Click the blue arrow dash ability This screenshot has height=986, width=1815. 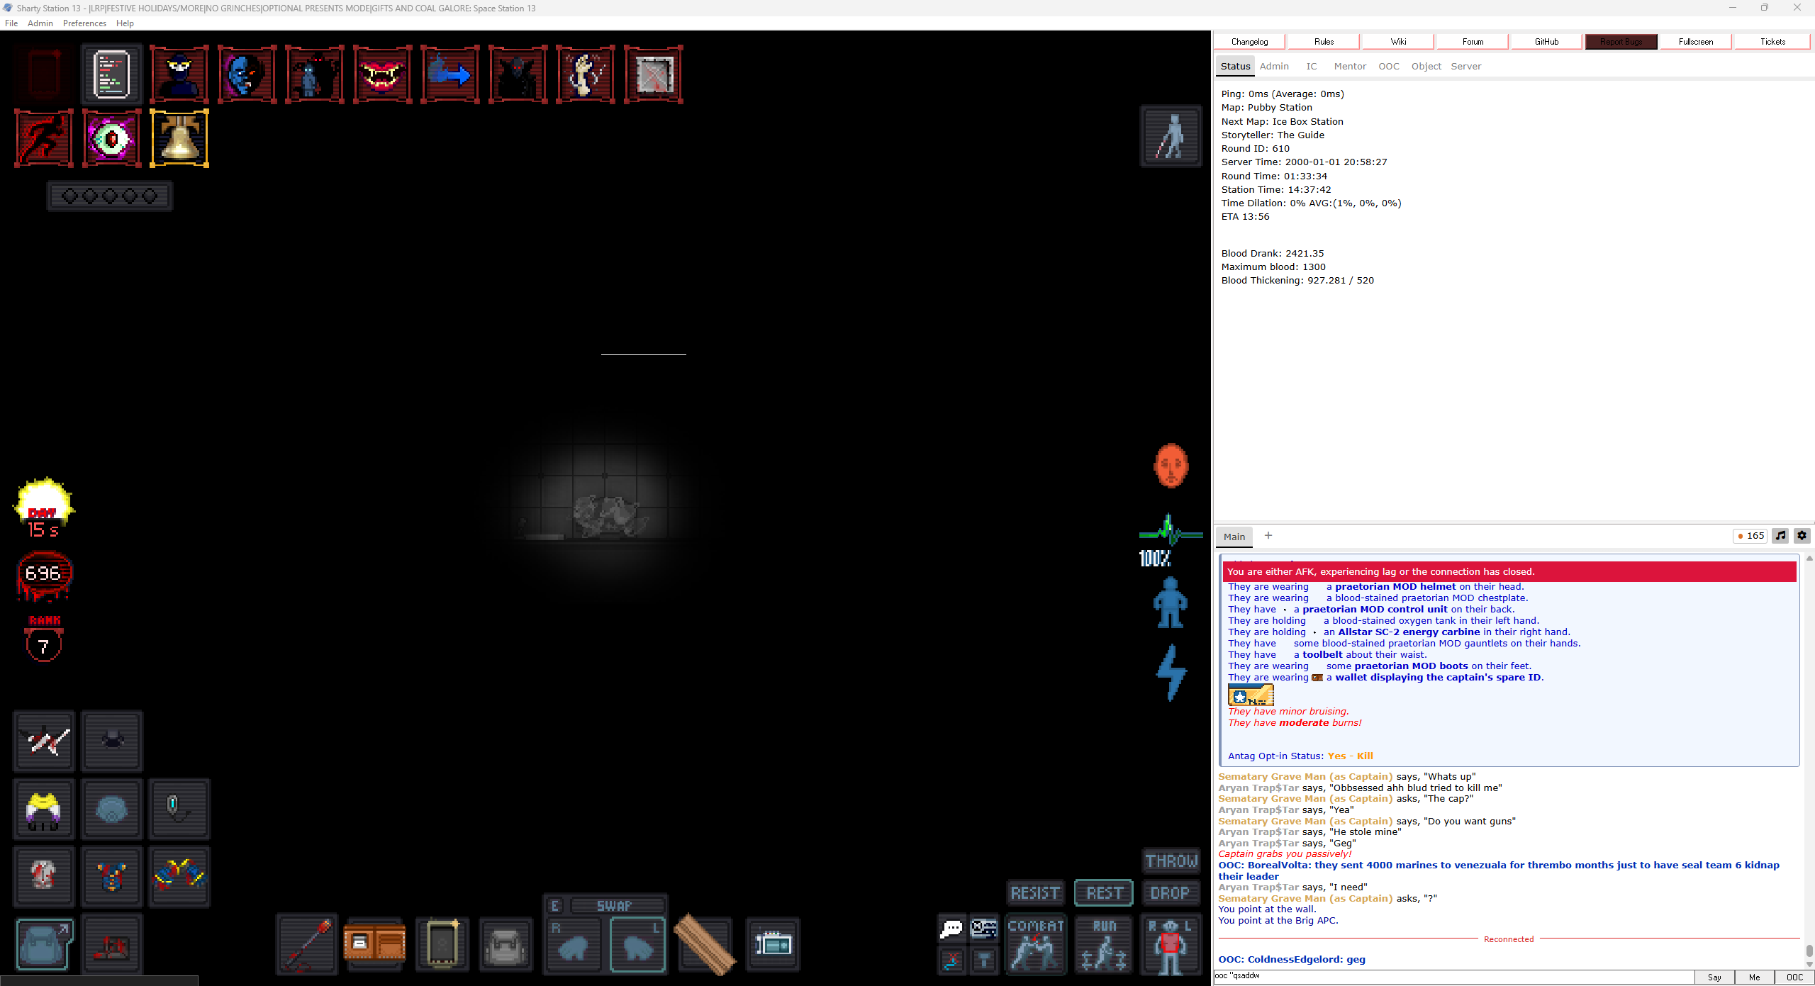449,74
